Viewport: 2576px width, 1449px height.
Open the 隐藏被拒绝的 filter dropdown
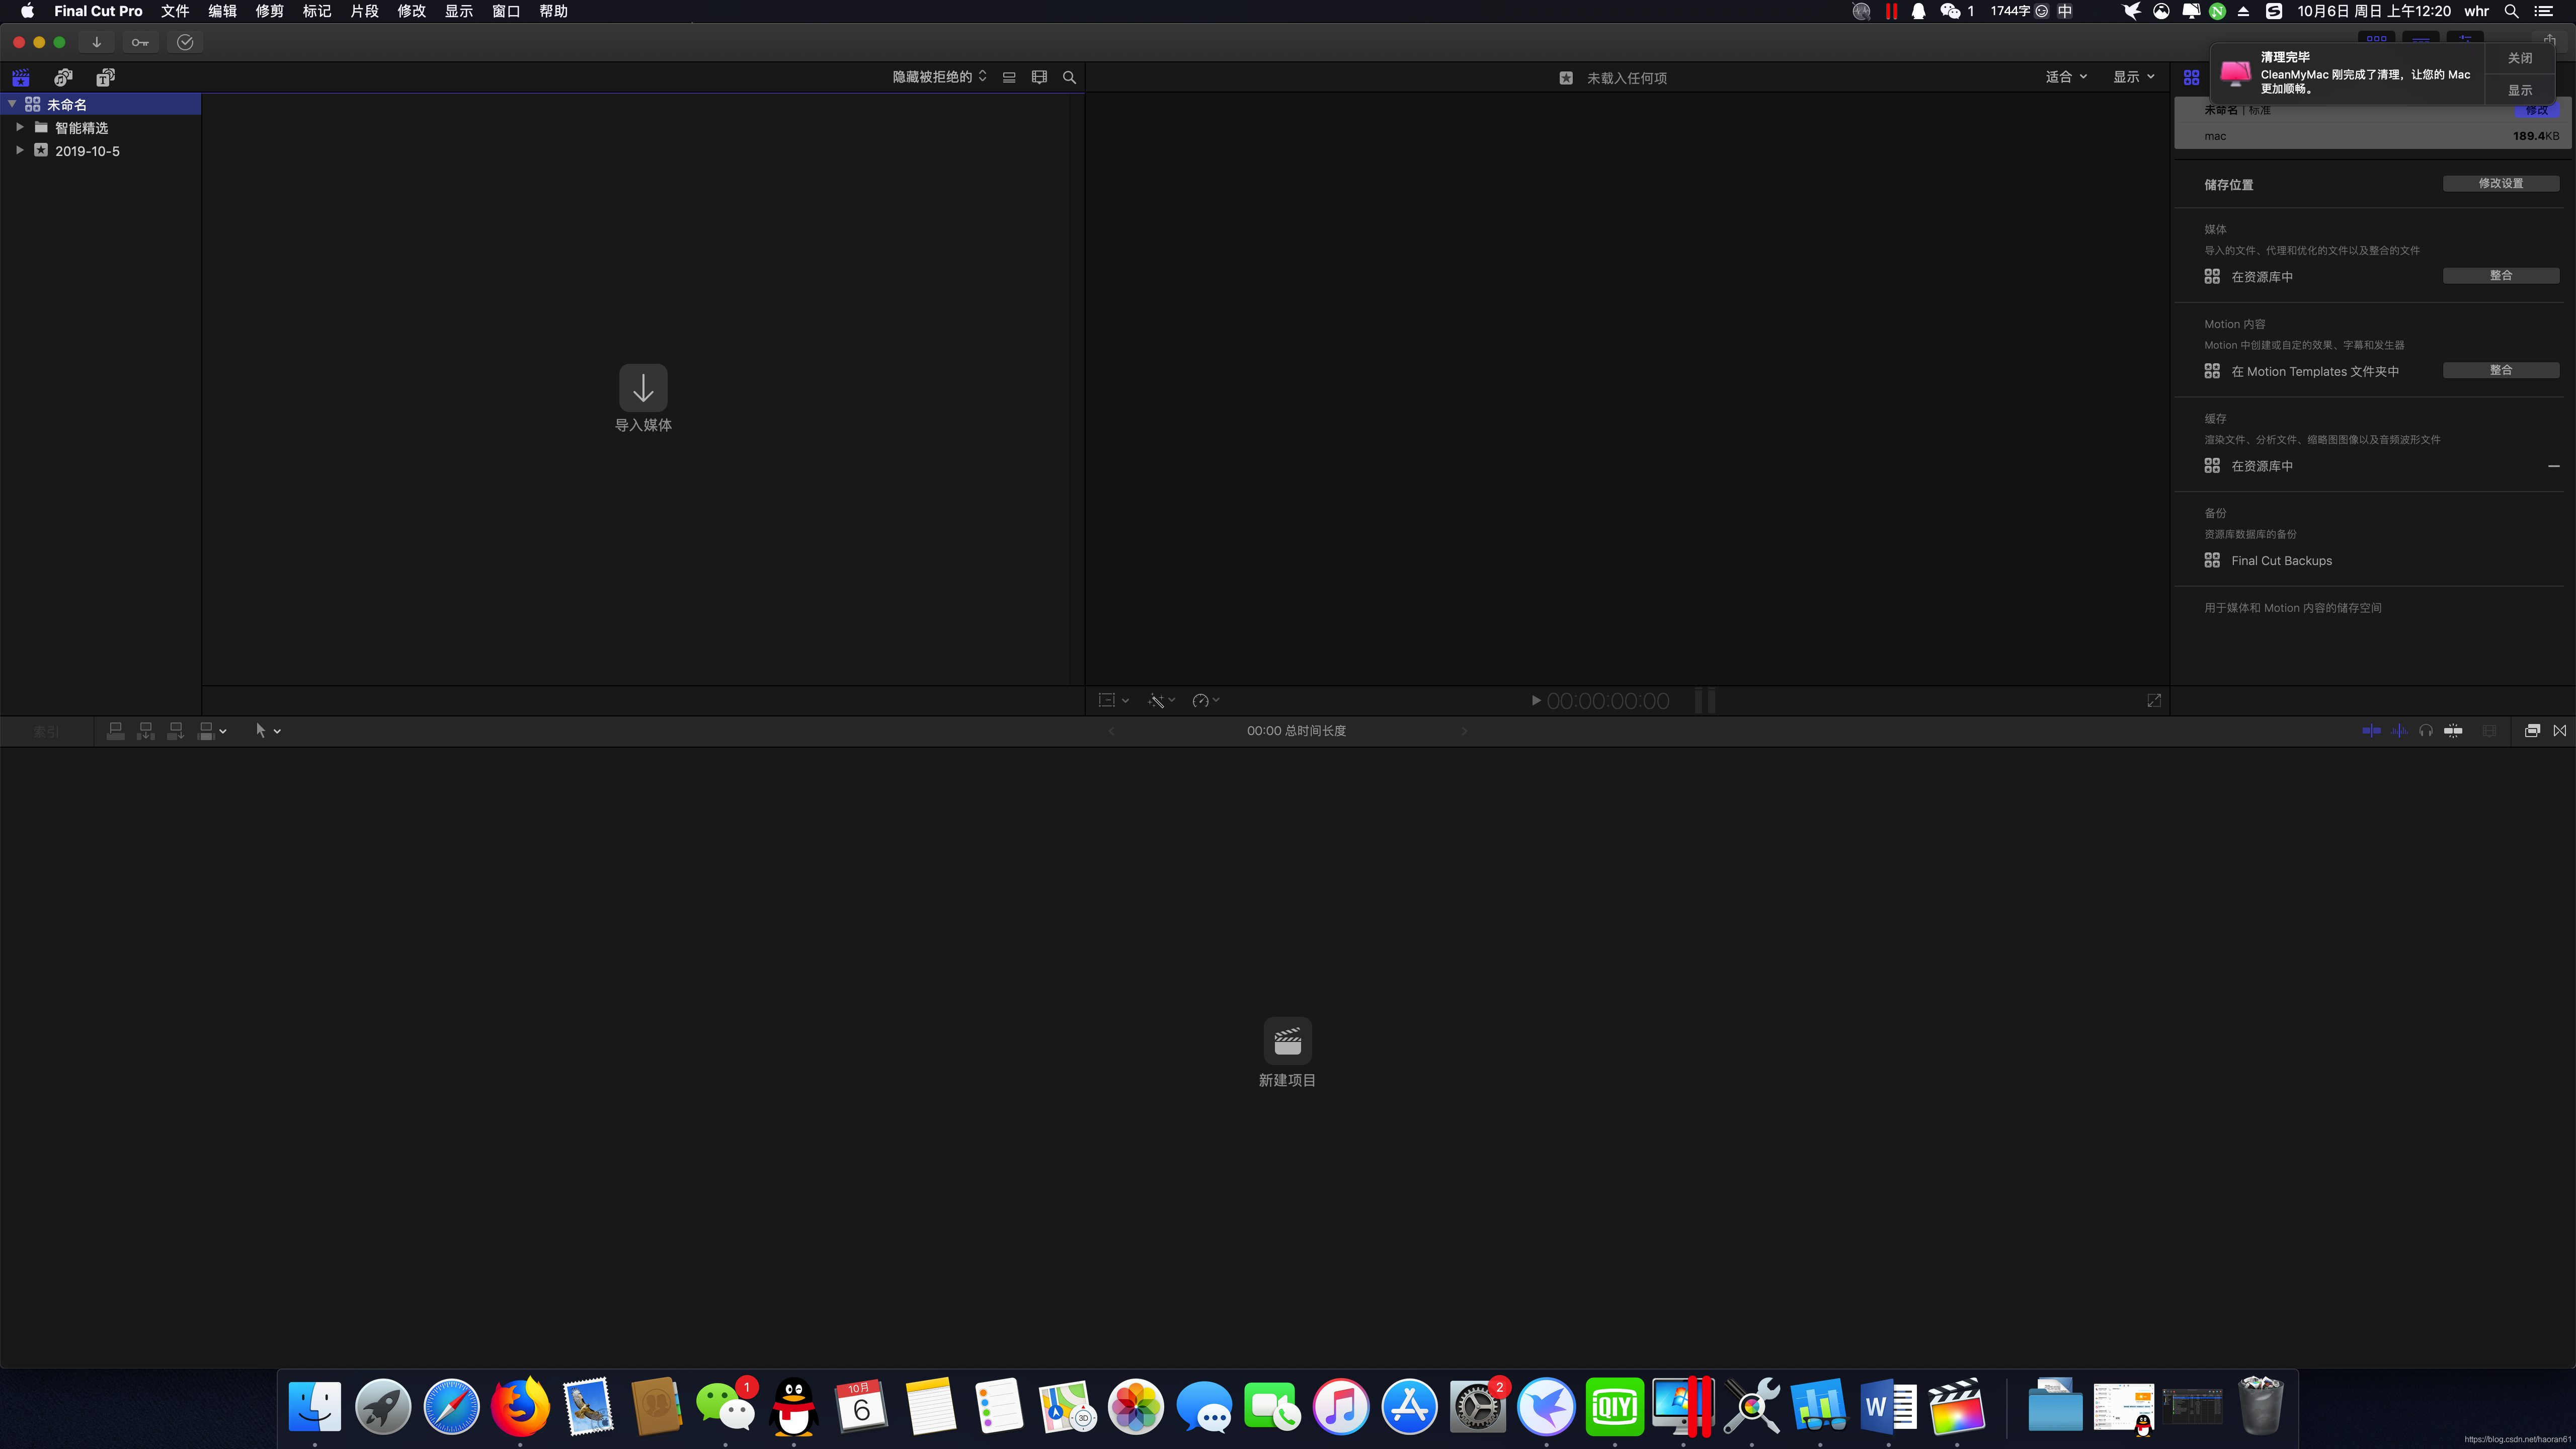(939, 77)
